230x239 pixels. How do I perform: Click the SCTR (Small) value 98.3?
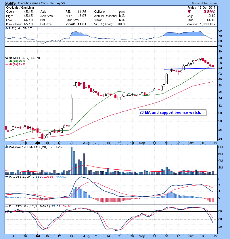click(x=121, y=24)
